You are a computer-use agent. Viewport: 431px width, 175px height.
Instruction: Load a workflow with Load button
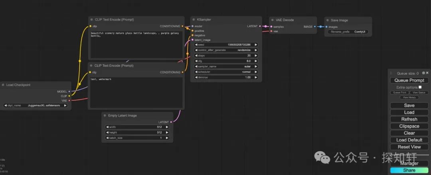tap(409, 112)
